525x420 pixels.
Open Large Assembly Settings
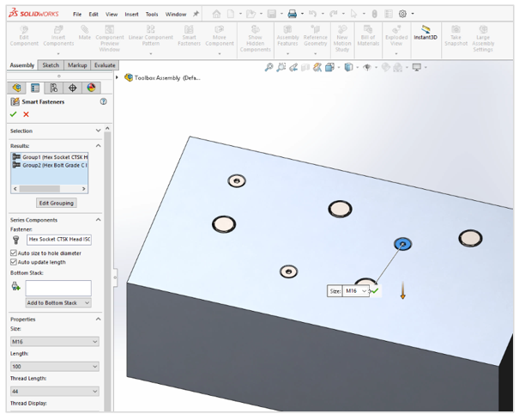pos(483,39)
